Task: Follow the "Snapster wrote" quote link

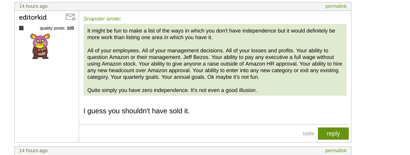Action: tap(102, 19)
